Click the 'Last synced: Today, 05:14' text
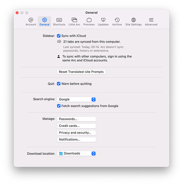The width and height of the screenshot is (183, 185). click(93, 49)
